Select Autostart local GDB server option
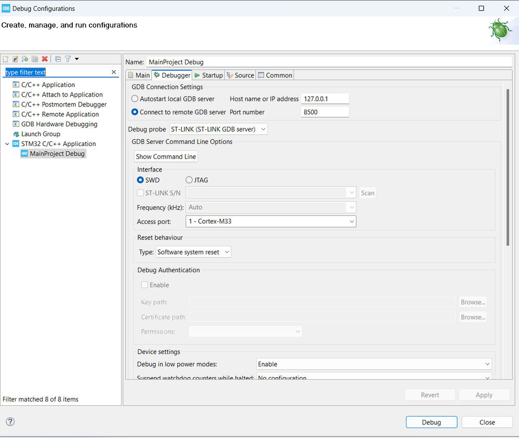This screenshot has width=519, height=438. coord(135,99)
